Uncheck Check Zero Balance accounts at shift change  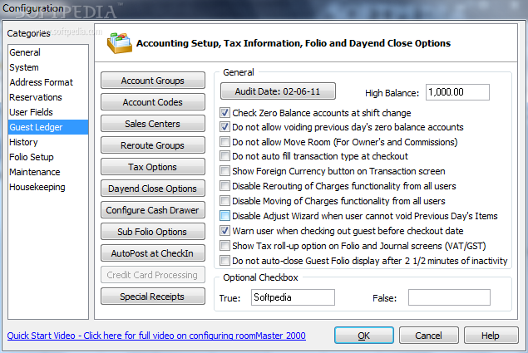point(225,113)
